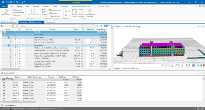Enable the Fixieren checkbox
Viewport: 205px width, 110px height.
coord(13,15)
